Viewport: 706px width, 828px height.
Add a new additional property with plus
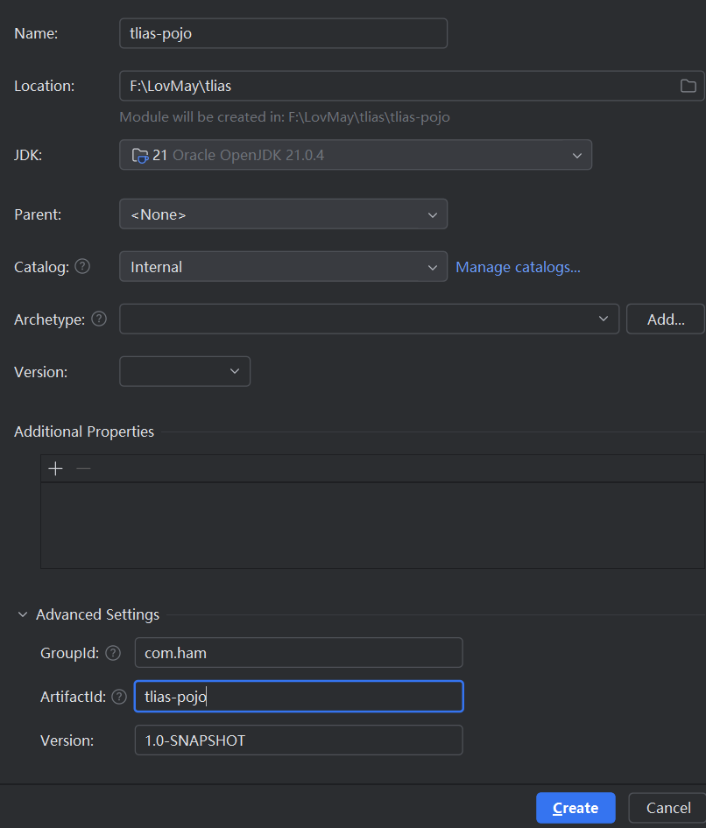pos(56,468)
